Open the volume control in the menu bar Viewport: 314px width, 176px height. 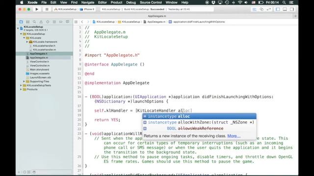[x=246, y=2]
